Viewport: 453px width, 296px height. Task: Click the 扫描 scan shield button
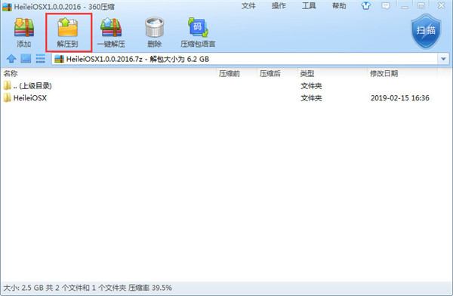426,31
